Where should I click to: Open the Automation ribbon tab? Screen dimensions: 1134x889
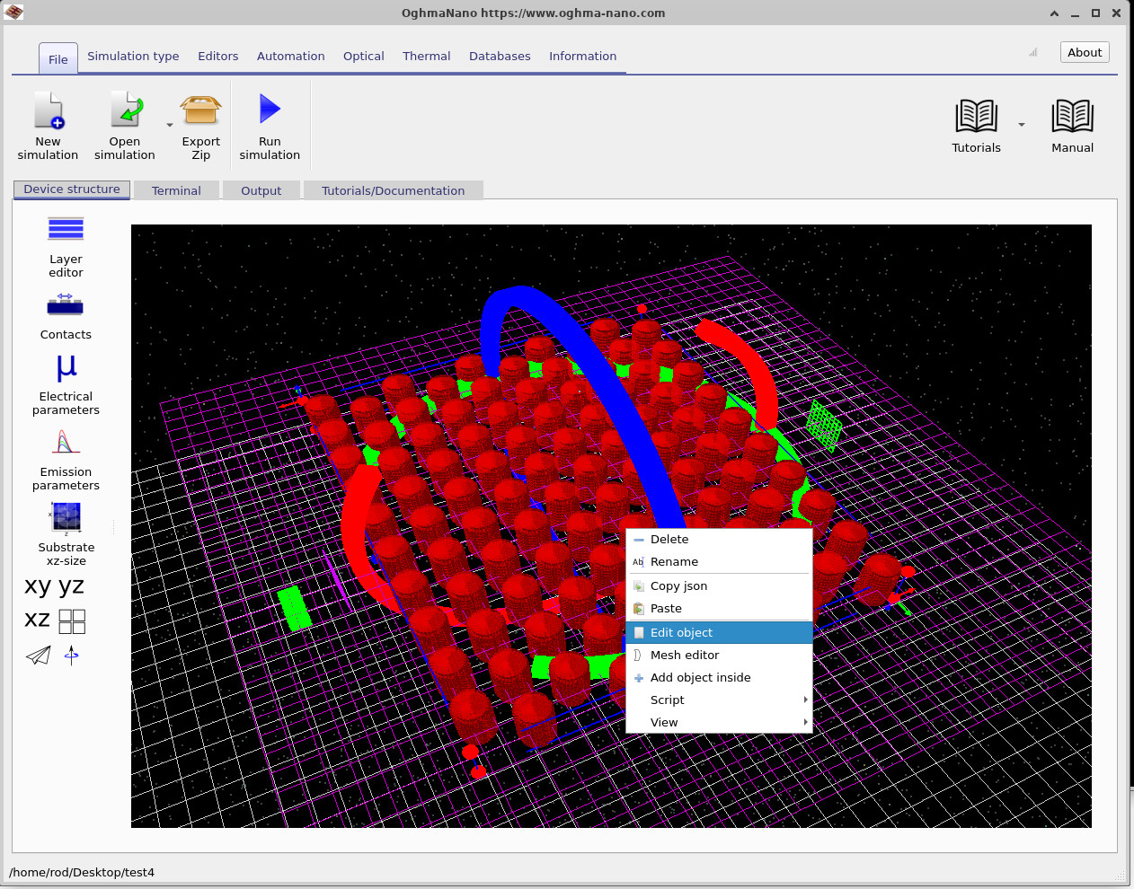pyautogui.click(x=291, y=56)
